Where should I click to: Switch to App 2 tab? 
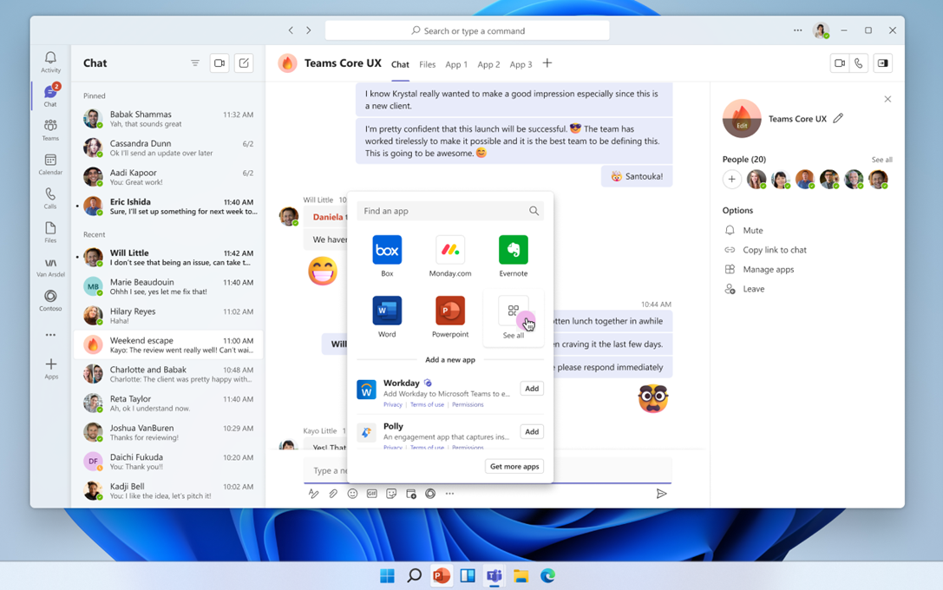488,64
